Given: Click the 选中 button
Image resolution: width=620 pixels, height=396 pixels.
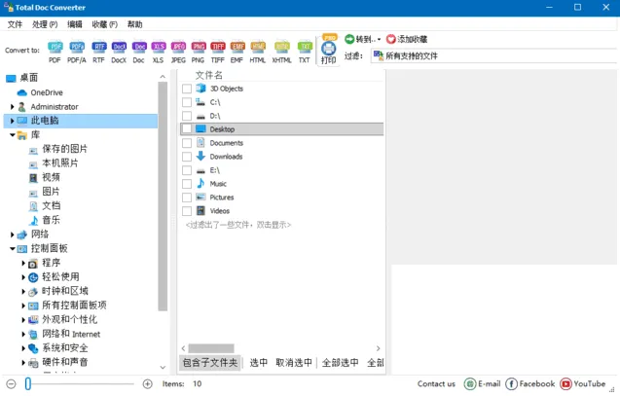Looking at the screenshot, I should [259, 362].
